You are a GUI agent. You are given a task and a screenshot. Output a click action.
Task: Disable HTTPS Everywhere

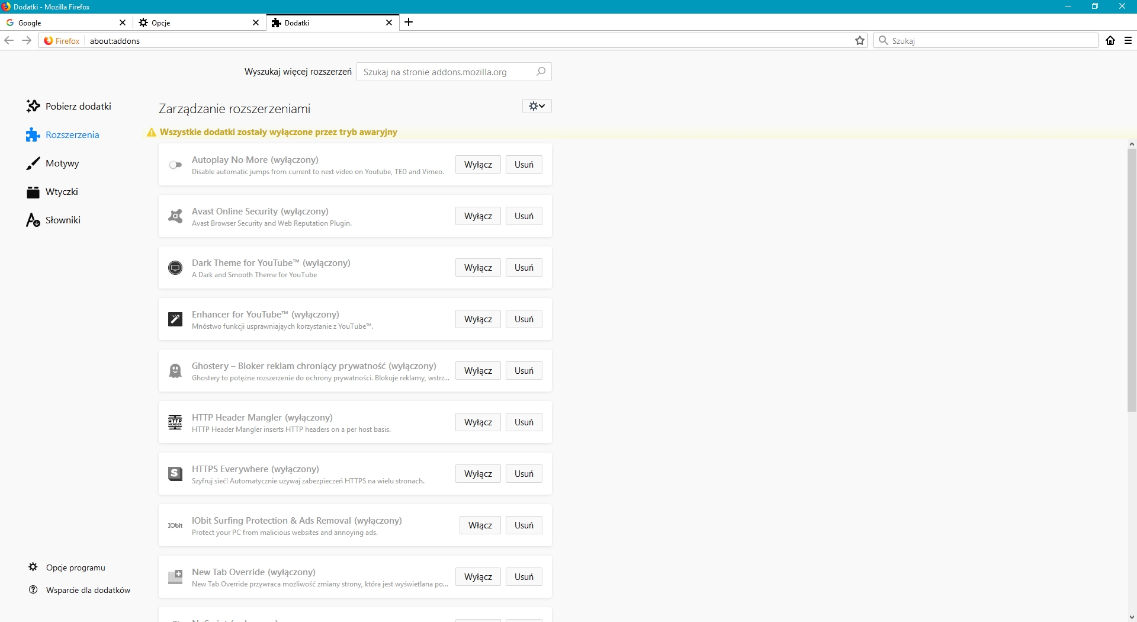click(478, 474)
